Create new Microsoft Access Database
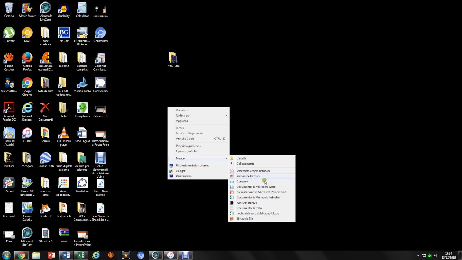Image resolution: width=462 pixels, height=260 pixels. click(262, 171)
